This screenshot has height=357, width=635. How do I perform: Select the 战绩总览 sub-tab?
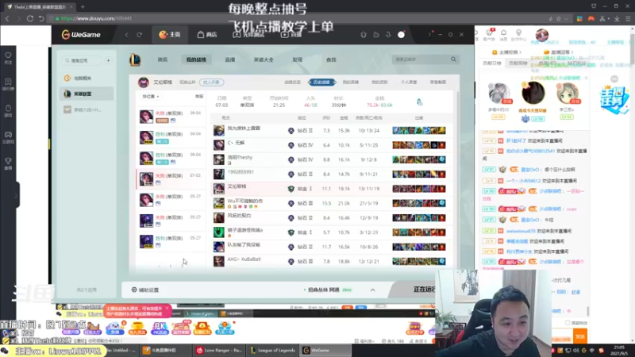[x=292, y=83]
